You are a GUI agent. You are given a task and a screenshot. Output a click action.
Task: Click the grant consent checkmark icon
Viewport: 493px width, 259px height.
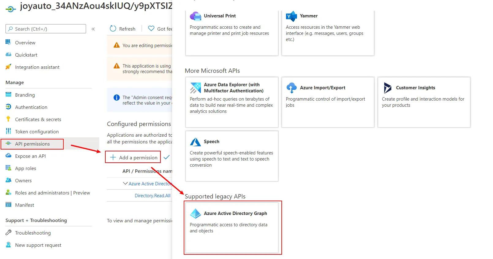tap(167, 157)
